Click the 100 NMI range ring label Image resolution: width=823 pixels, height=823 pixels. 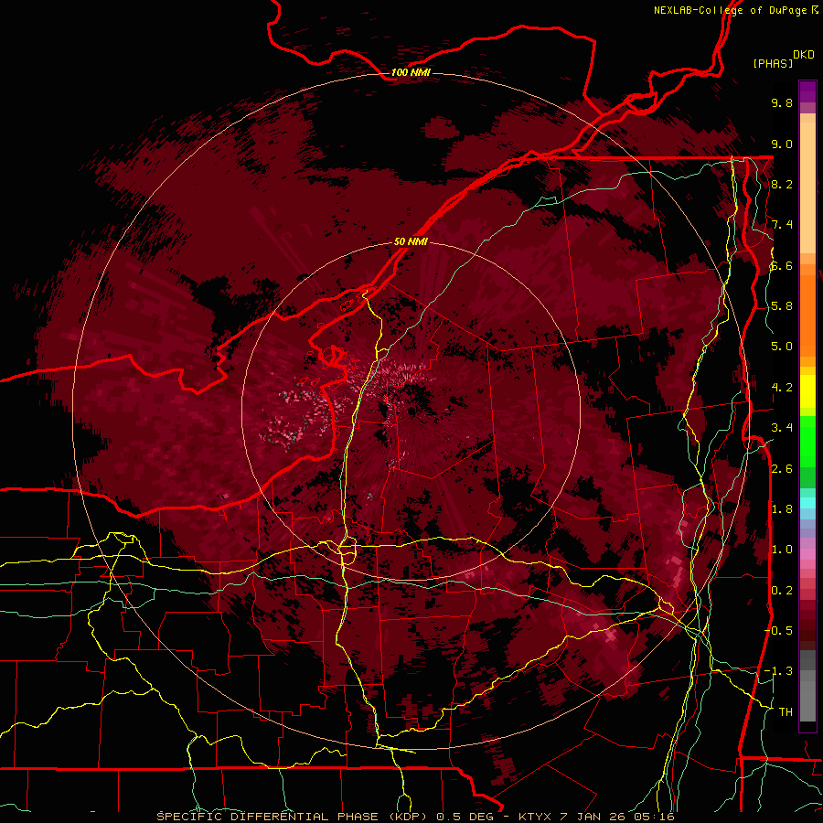(411, 72)
